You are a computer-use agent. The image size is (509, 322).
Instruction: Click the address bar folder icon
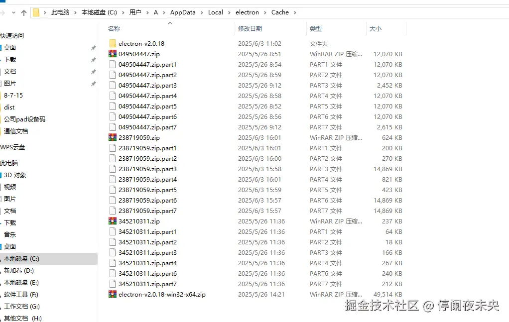[36, 12]
